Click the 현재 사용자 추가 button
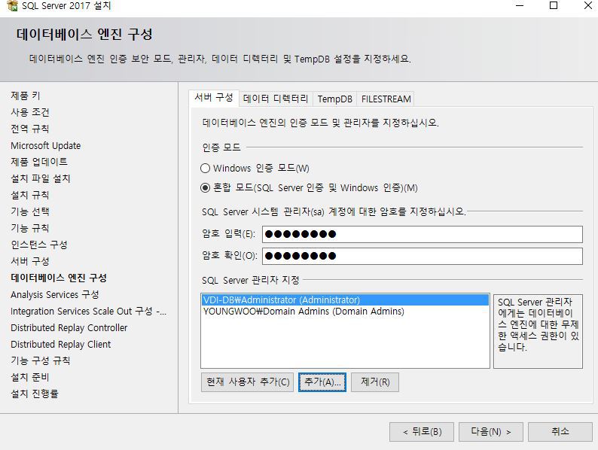 248,382
